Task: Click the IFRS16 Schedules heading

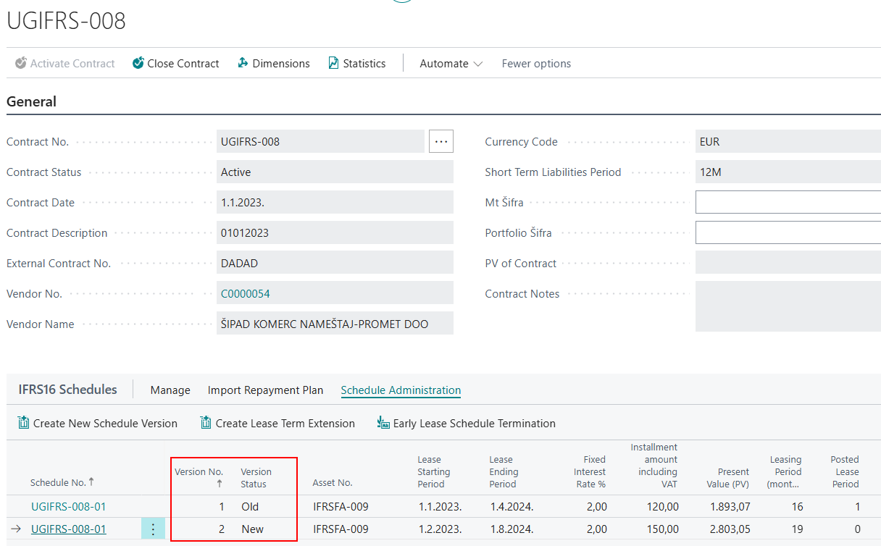Action: click(x=67, y=389)
